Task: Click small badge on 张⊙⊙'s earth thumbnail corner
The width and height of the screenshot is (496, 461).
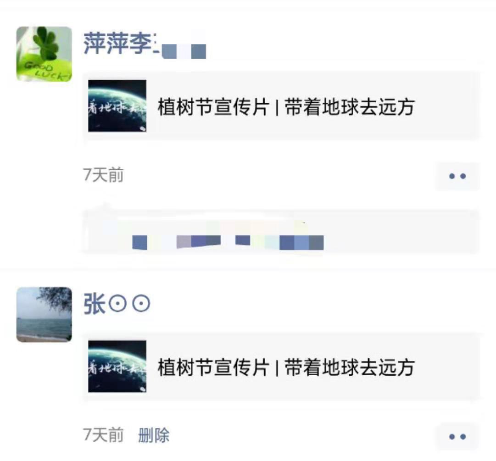Action: tap(143, 389)
